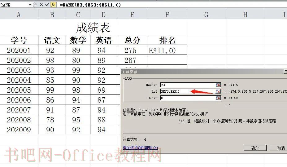Collapse dialog via Order field range selector icon
Screen dimensions: 287x167
(218, 98)
